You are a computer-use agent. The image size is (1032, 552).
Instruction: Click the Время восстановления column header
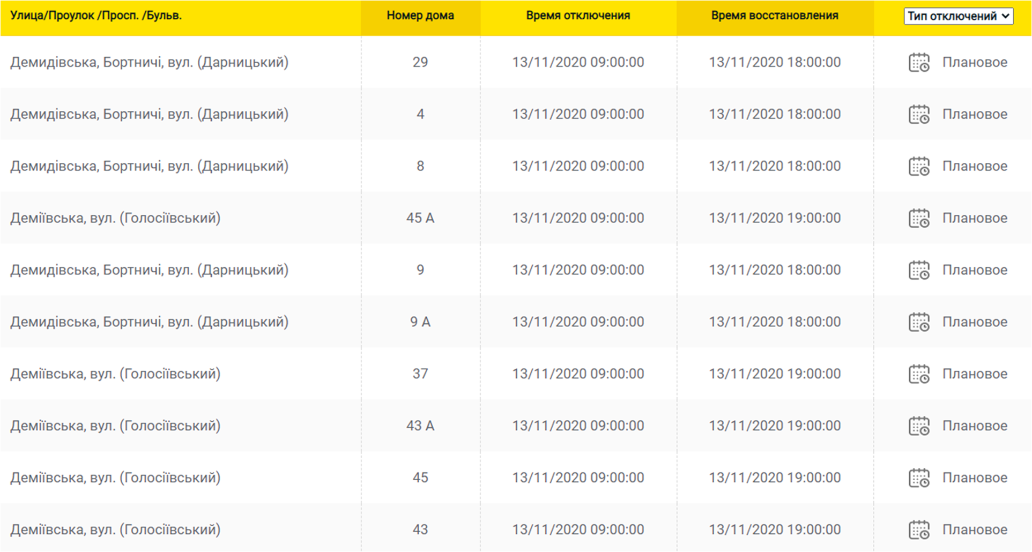(x=775, y=16)
